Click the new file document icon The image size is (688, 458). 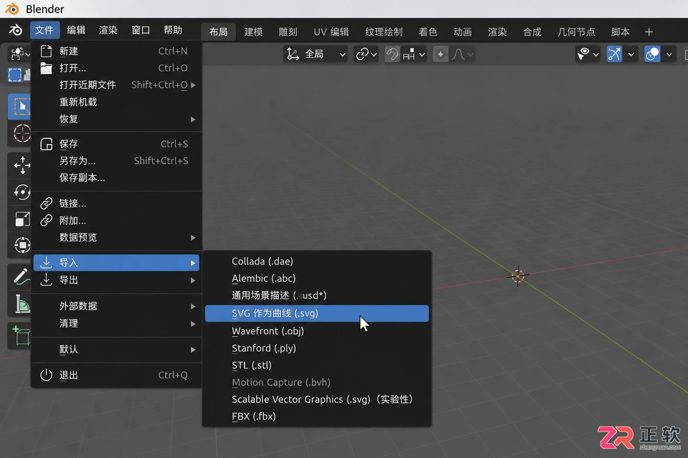[x=46, y=51]
